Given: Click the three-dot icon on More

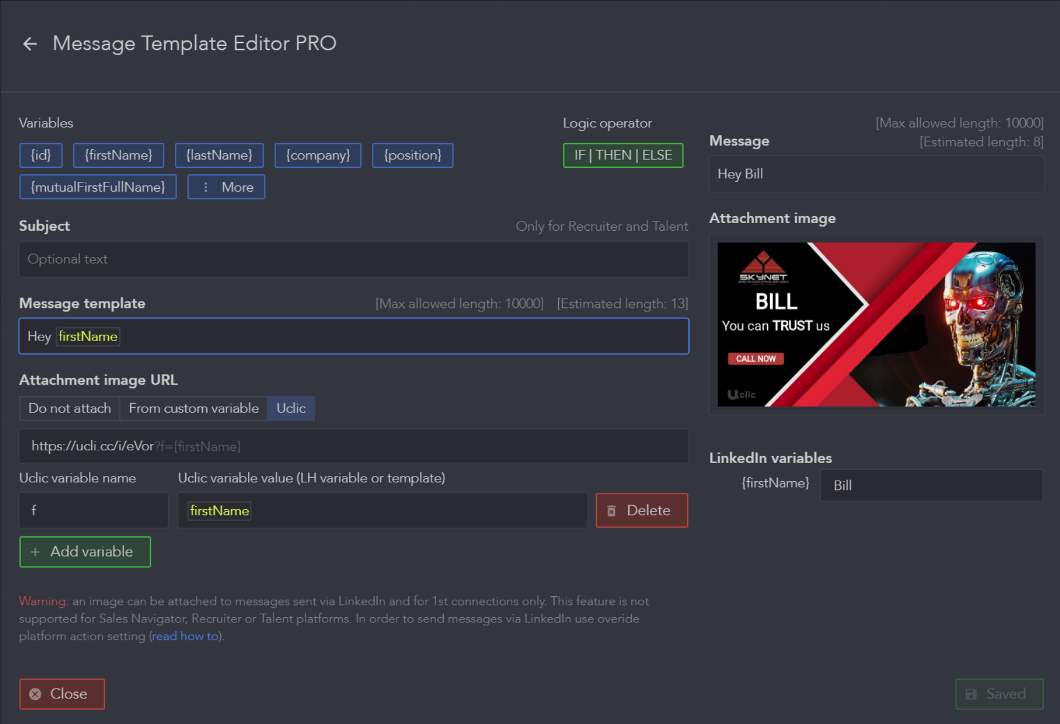Looking at the screenshot, I should click(x=206, y=187).
